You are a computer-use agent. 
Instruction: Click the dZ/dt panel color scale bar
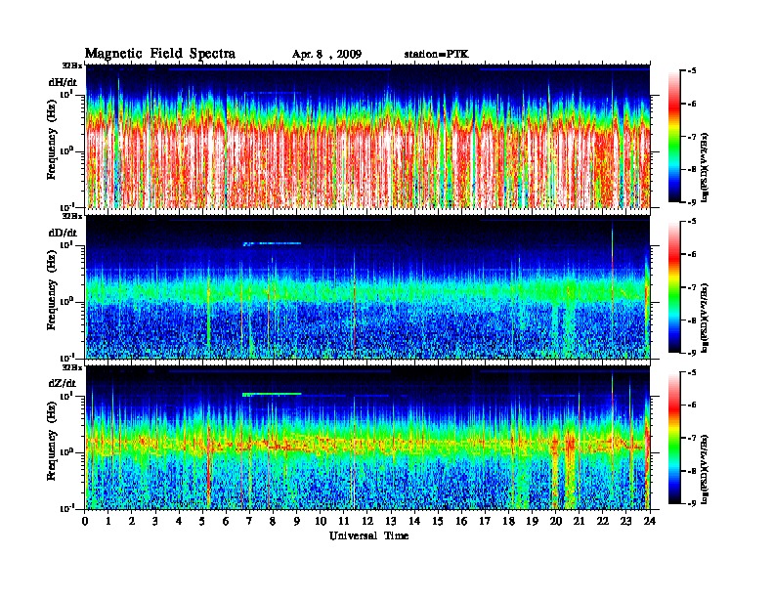[x=674, y=438]
